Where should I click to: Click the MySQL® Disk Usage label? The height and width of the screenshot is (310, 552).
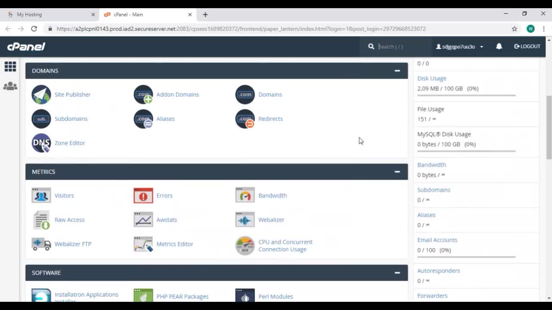point(444,134)
